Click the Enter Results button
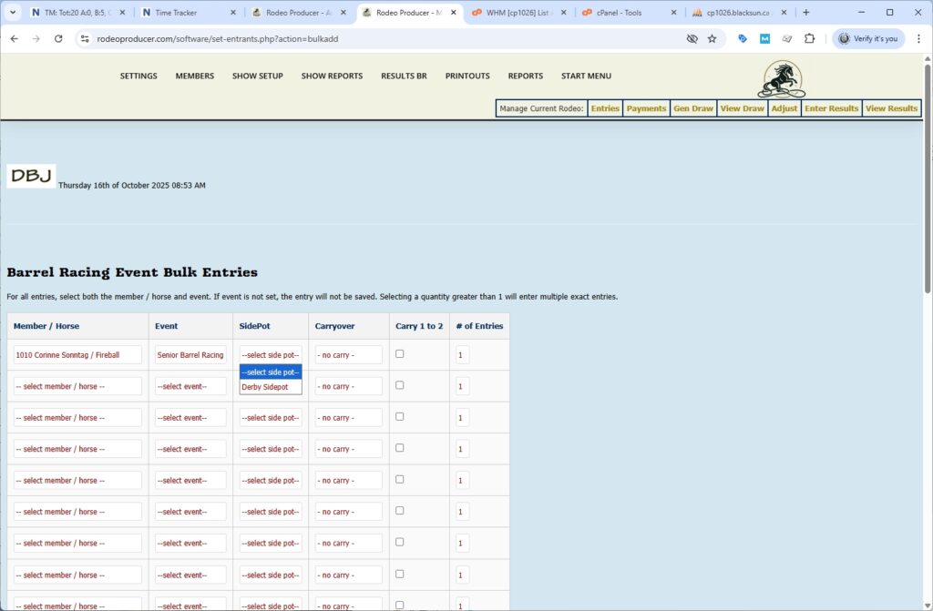Image resolution: width=933 pixels, height=611 pixels. coord(830,107)
